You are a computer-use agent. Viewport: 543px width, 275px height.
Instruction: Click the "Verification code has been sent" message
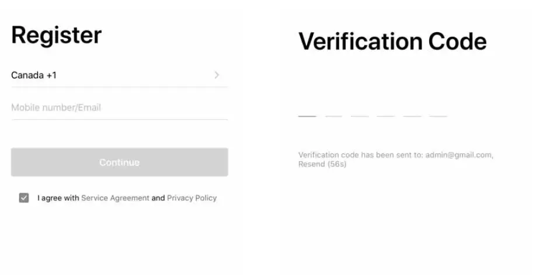(360, 155)
